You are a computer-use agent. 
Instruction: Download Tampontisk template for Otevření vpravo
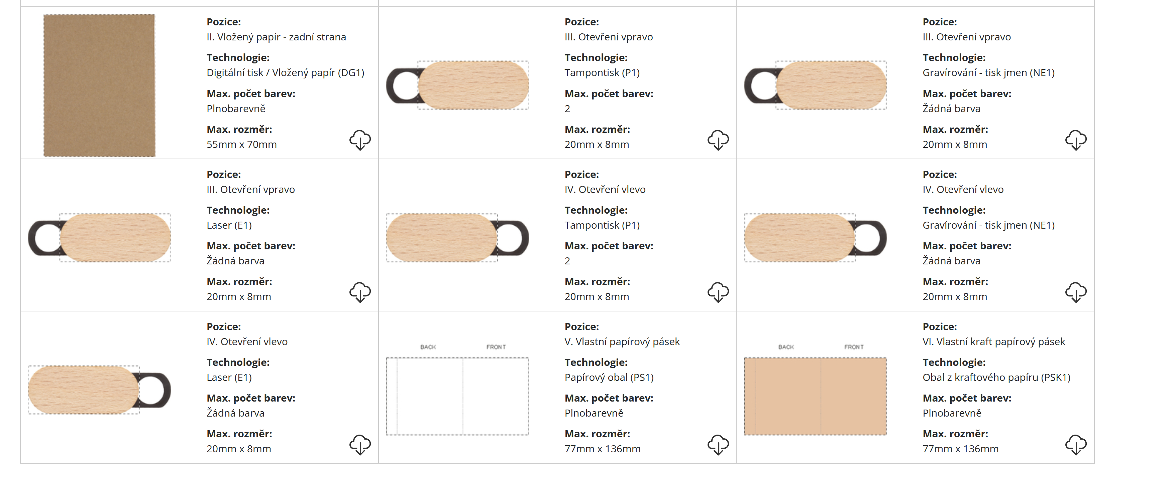click(718, 140)
